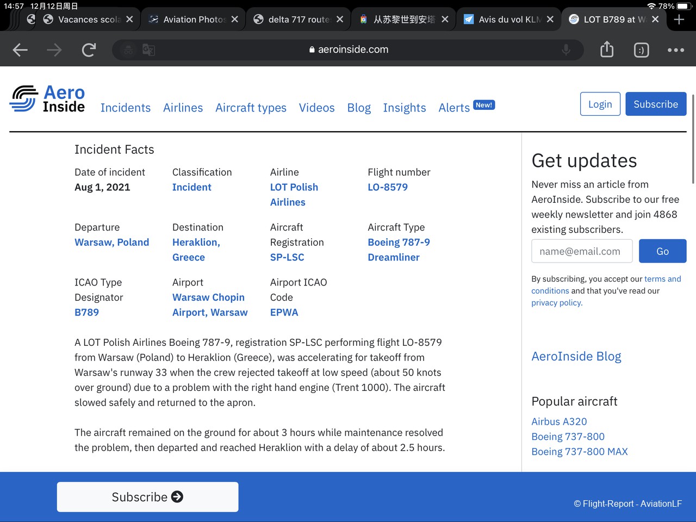
Task: Tap the translate icon in address bar
Action: (x=148, y=50)
